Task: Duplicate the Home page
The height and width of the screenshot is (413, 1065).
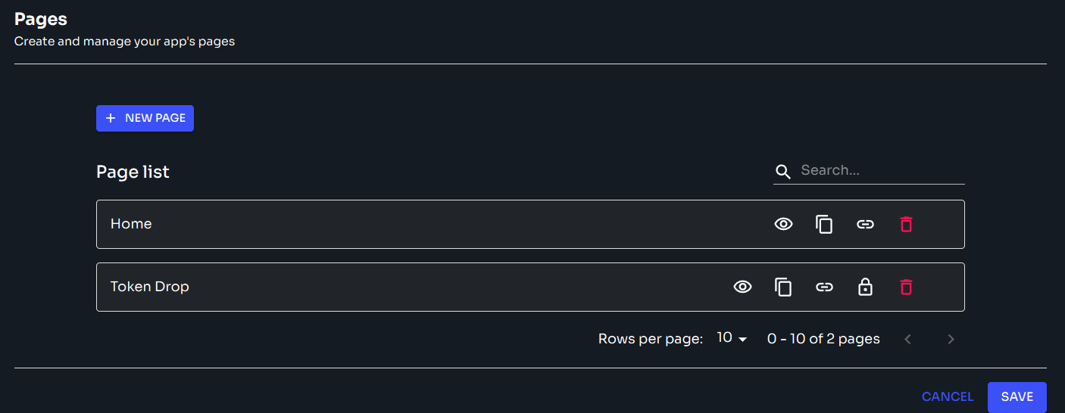Action: click(824, 224)
